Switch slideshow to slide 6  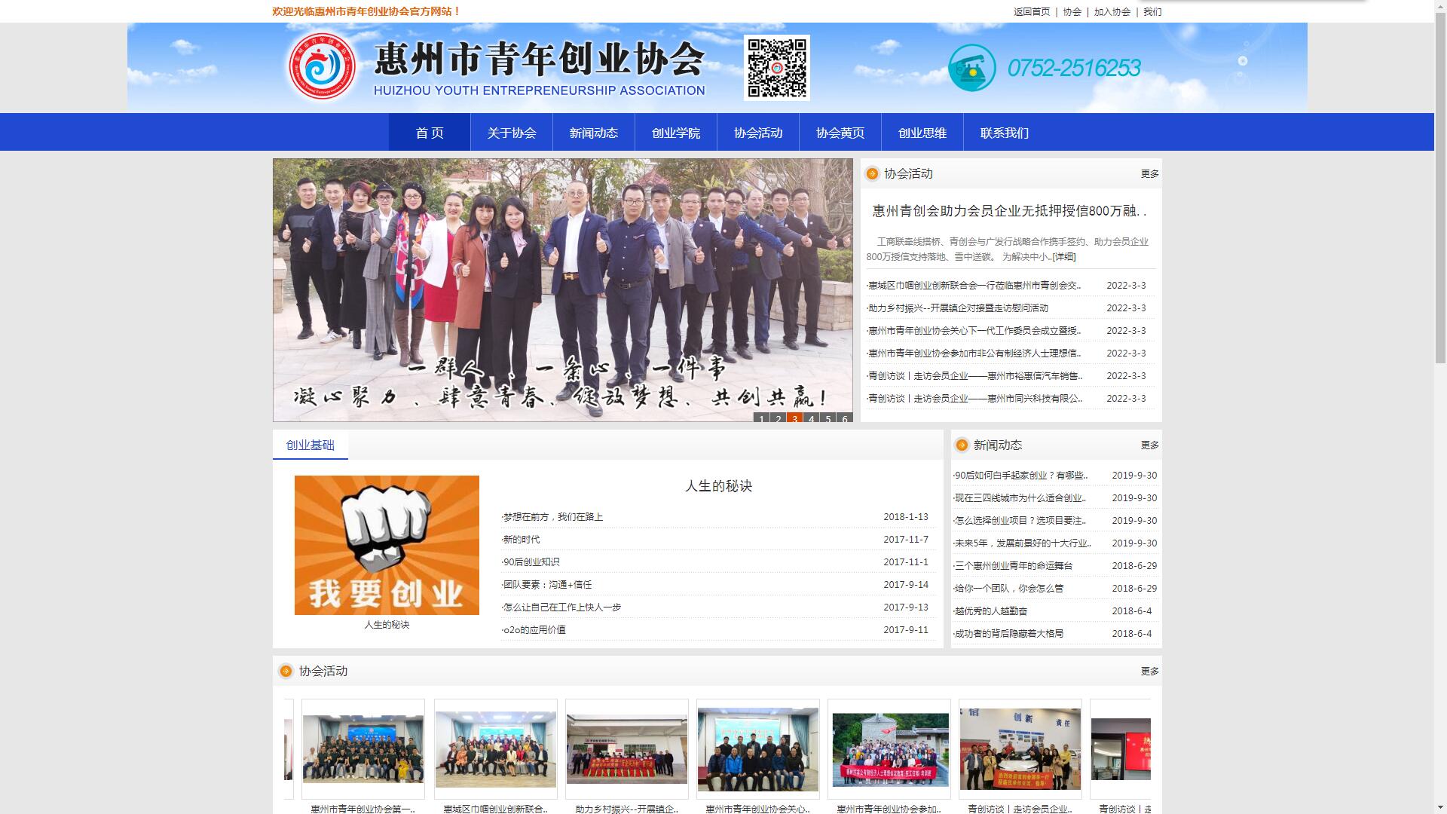(x=844, y=418)
